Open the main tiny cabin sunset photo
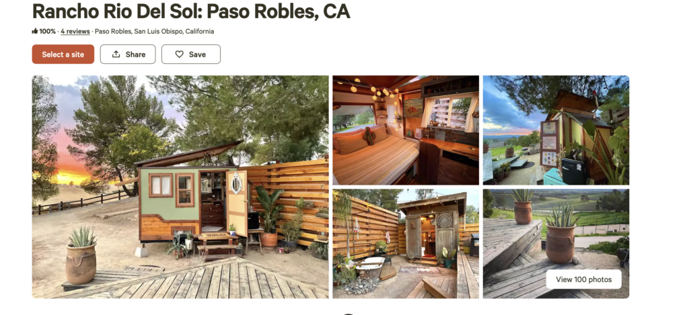Viewport: 689px width, 315px height. coord(180,187)
